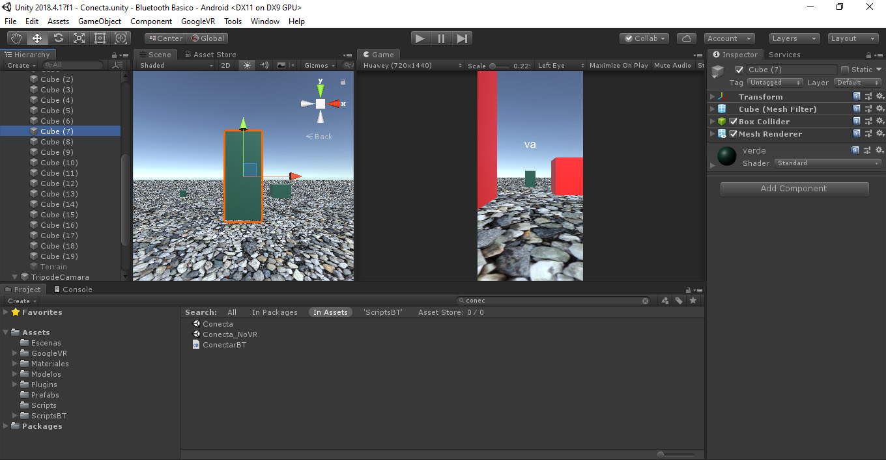Enable the Static checkbox
The width and height of the screenshot is (886, 460).
pyautogui.click(x=845, y=70)
